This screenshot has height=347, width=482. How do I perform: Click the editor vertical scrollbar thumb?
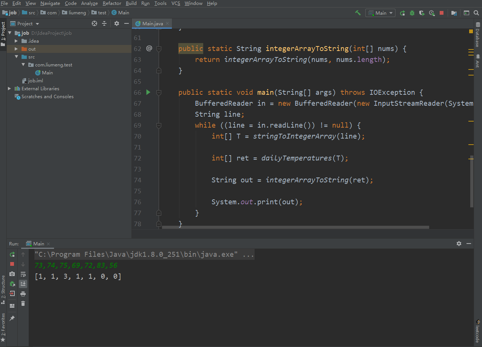click(x=472, y=181)
